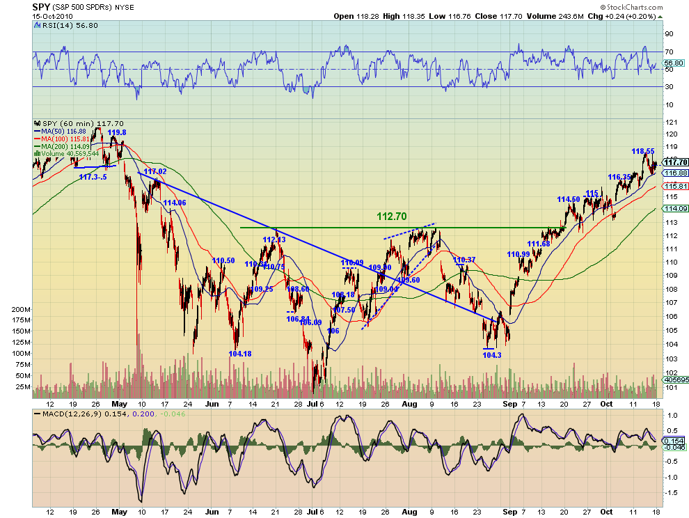Click the SPY (60 min) 117.70 legend
Screen dimensions: 689x518
(x=83, y=123)
